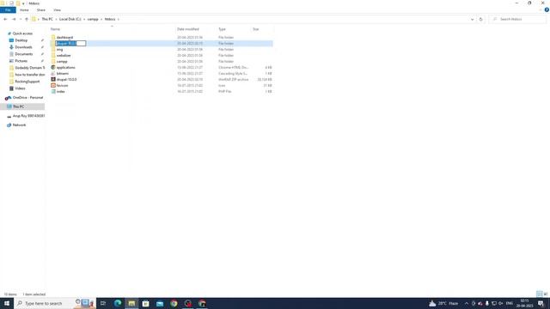Click Local Disk (C:) in address path
The width and height of the screenshot is (550, 309).
pos(70,19)
